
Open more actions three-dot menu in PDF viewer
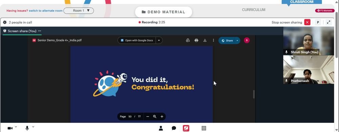(x=213, y=40)
